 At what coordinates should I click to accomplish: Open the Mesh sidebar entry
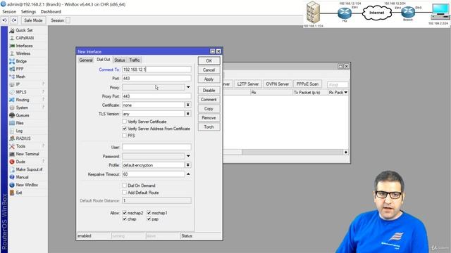coord(20,77)
